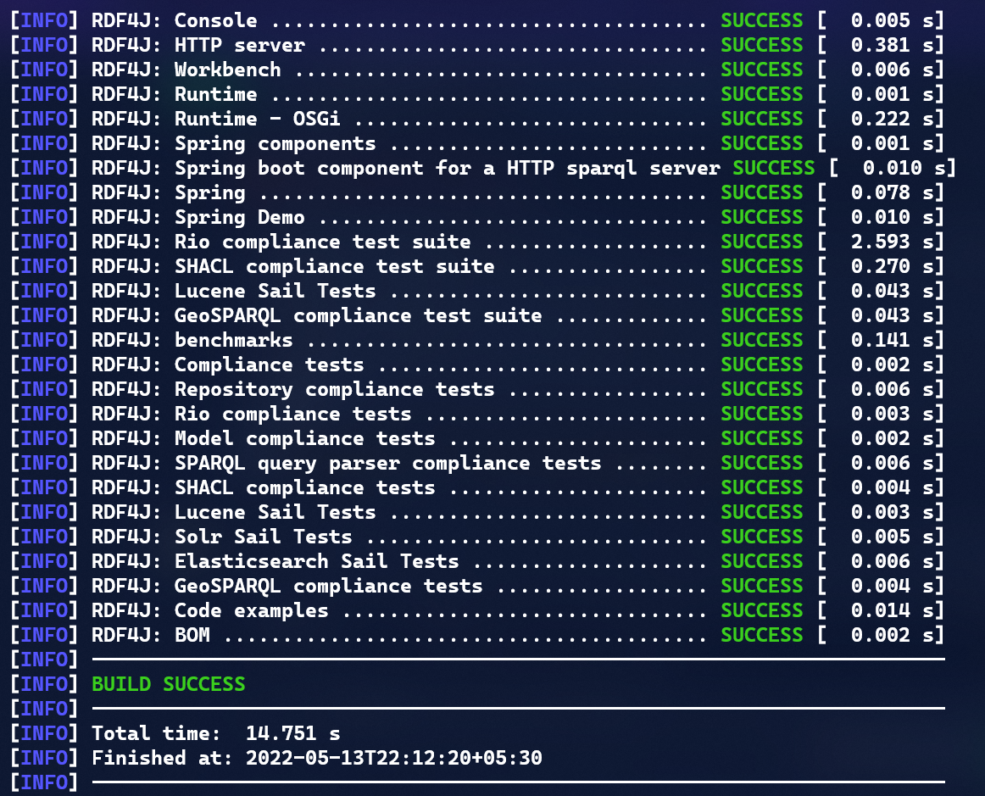The width and height of the screenshot is (985, 796).
Task: Click the '2.593 s' duration value
Action: pyautogui.click(x=892, y=242)
